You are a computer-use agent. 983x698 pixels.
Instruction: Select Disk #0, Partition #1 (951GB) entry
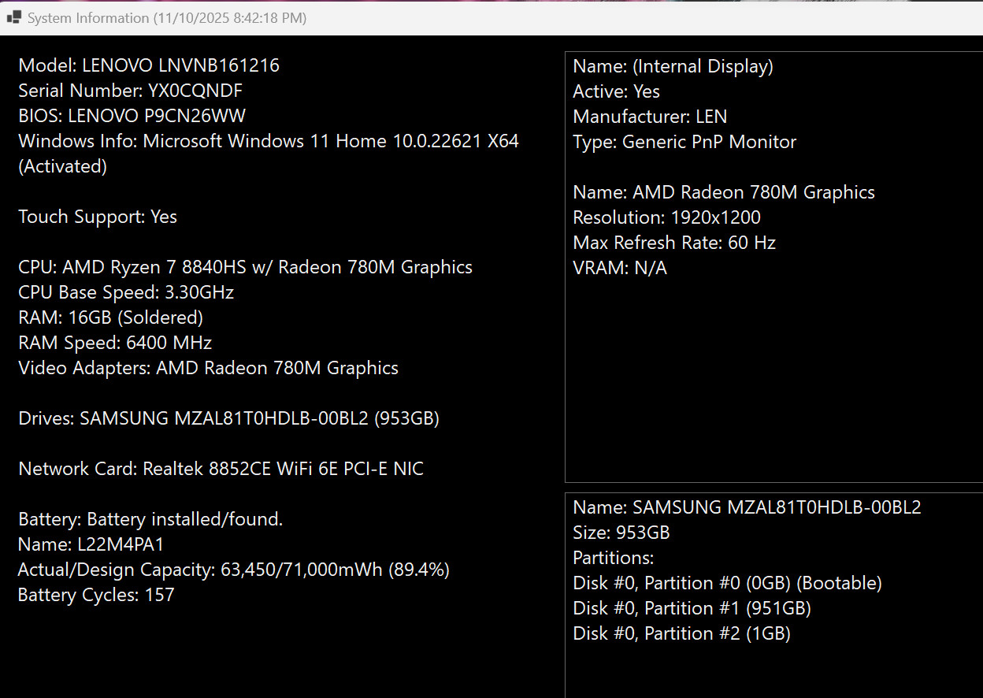pos(692,608)
